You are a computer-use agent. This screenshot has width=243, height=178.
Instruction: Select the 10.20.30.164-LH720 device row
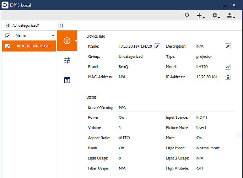pos(32,46)
